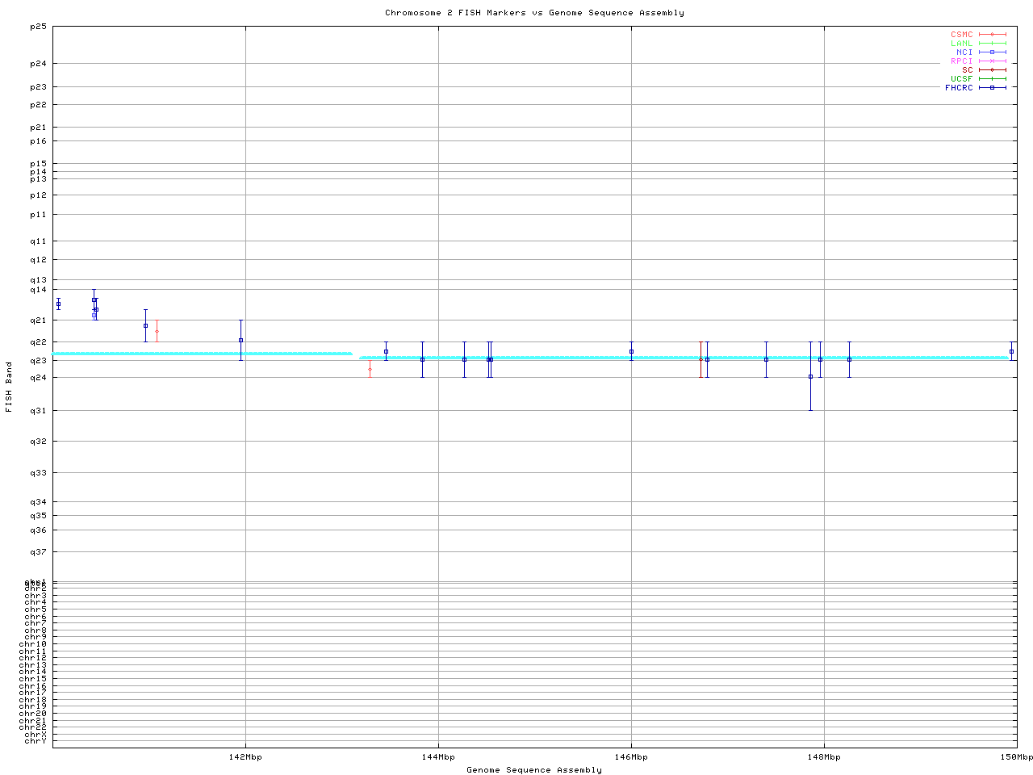This screenshot has height=775, width=1033.
Task: Click the p21 band label
Action: click(x=38, y=128)
